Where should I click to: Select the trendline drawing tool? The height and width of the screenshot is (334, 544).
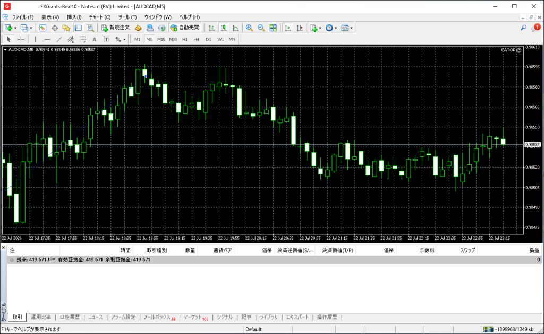click(x=59, y=39)
